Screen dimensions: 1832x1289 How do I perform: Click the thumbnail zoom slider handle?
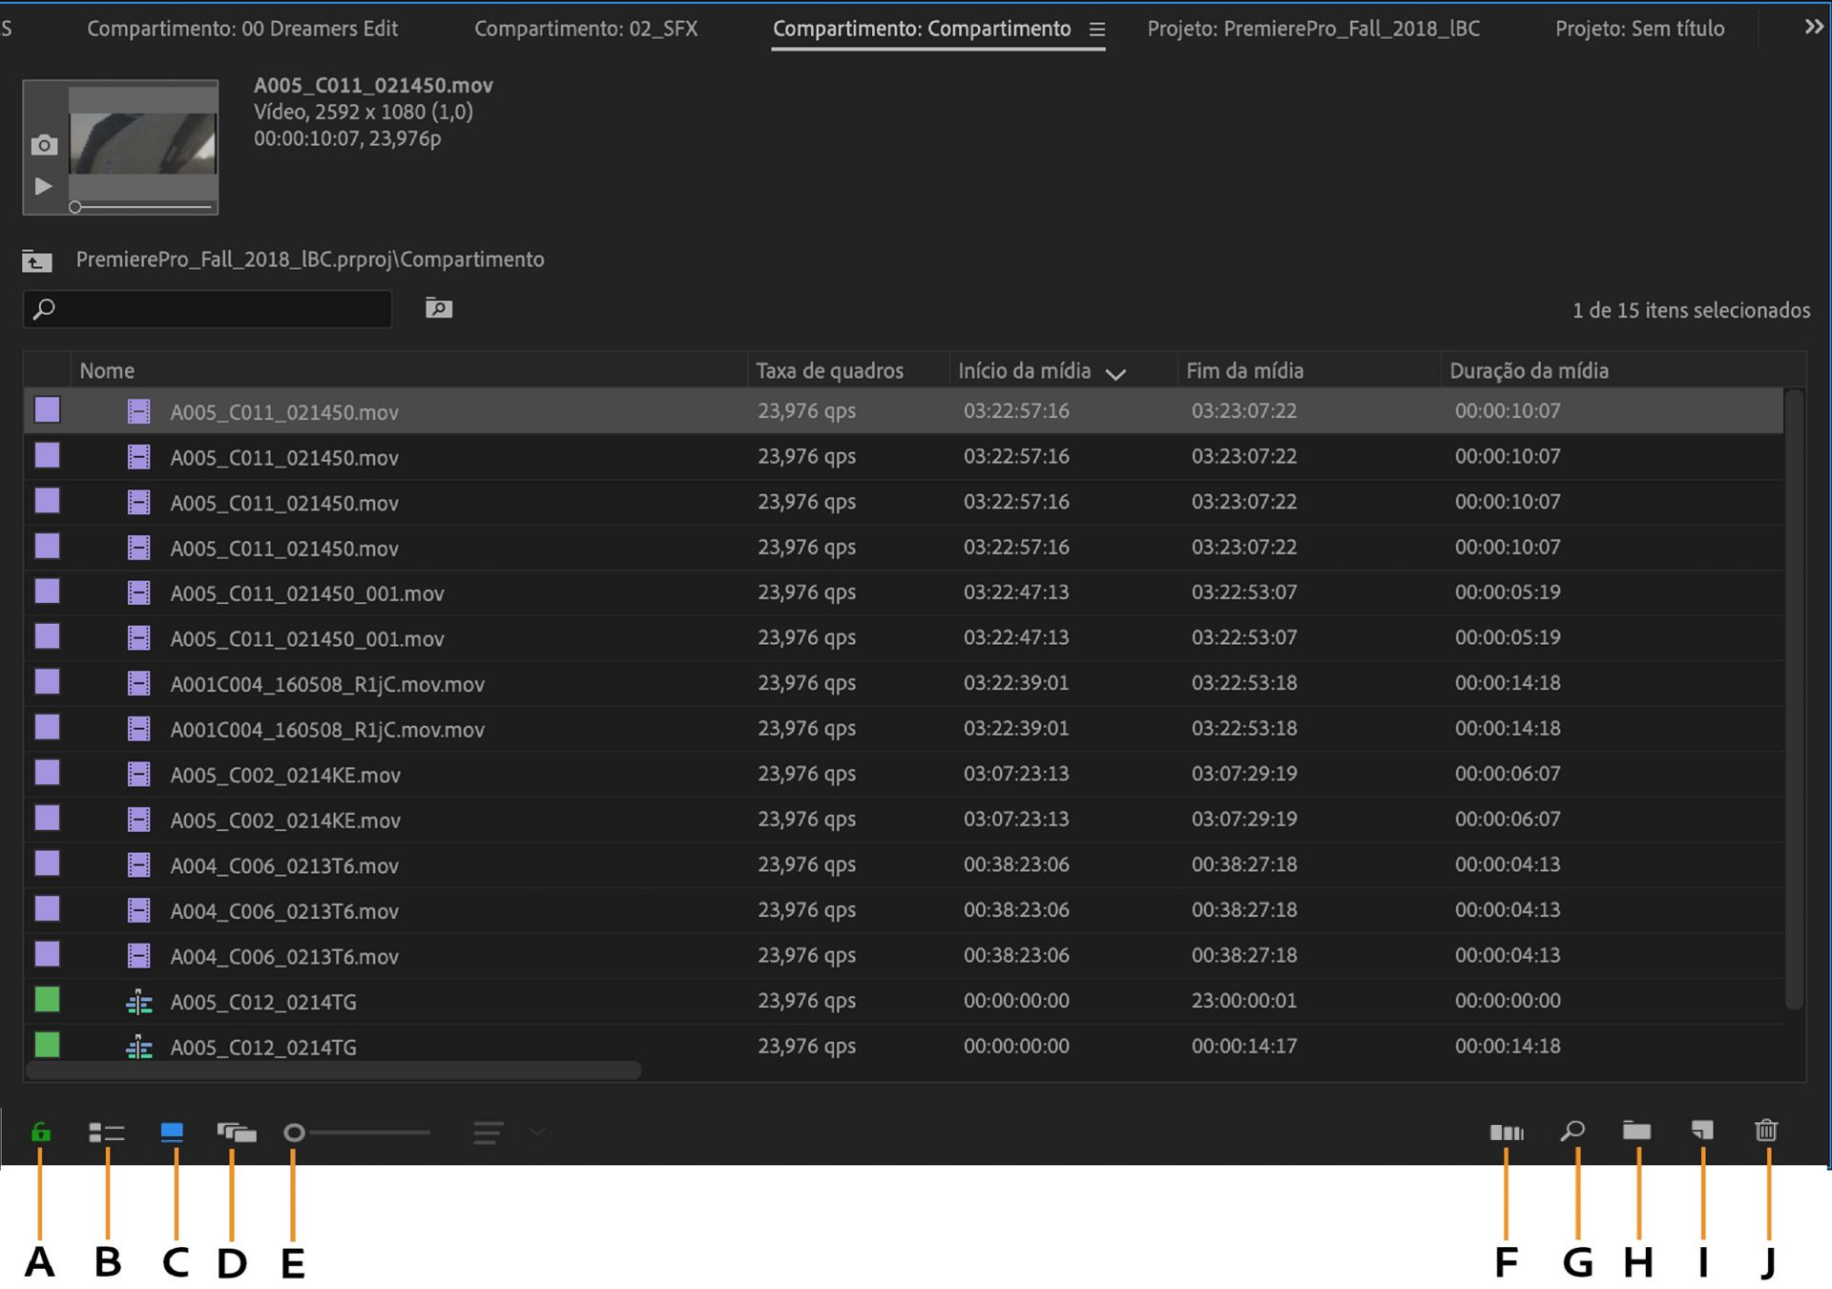294,1133
